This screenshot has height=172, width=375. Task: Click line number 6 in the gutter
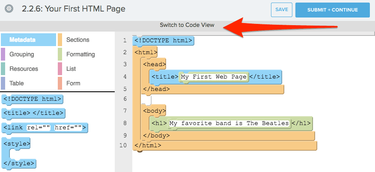[125, 99]
